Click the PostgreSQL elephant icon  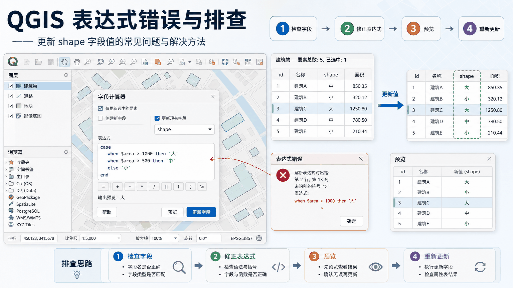tap(11, 211)
